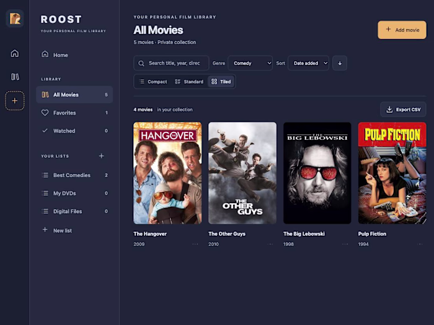Click the ROOST wordmark in sidebar
Screen dimensions: 434x325
tap(61, 19)
